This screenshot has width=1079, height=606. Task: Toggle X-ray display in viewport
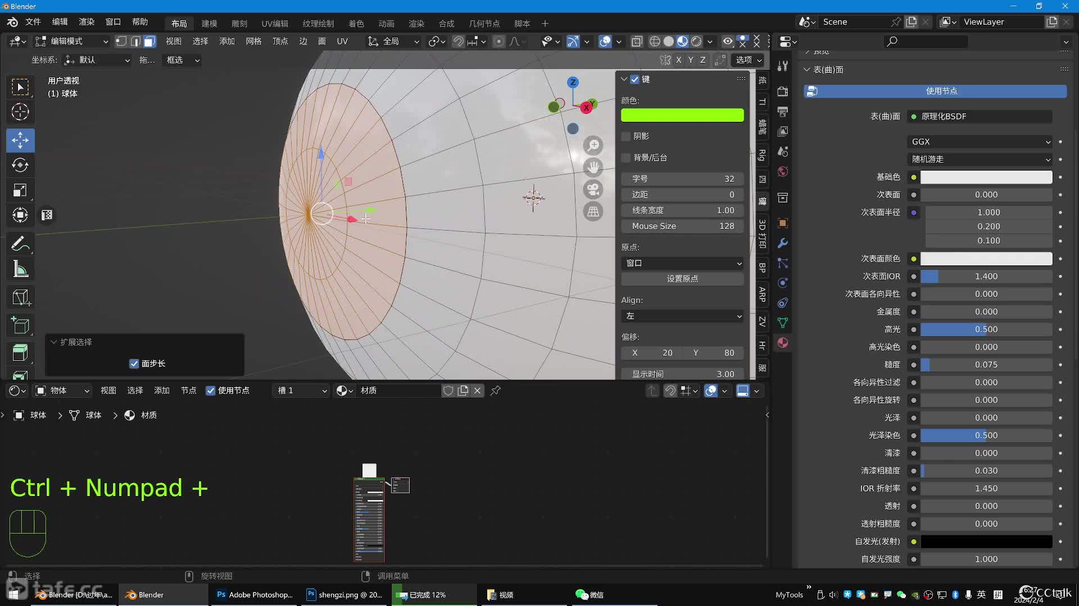coord(637,41)
